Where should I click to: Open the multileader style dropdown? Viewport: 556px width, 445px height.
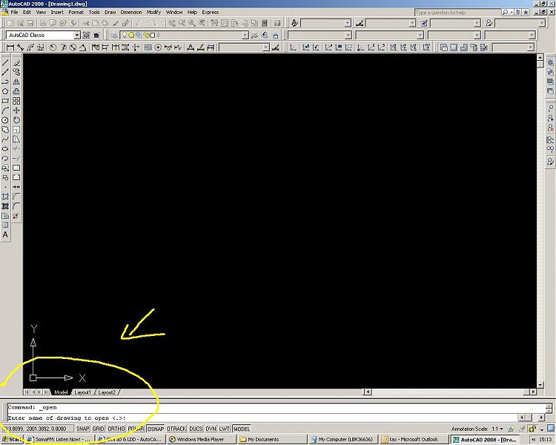pos(542,23)
